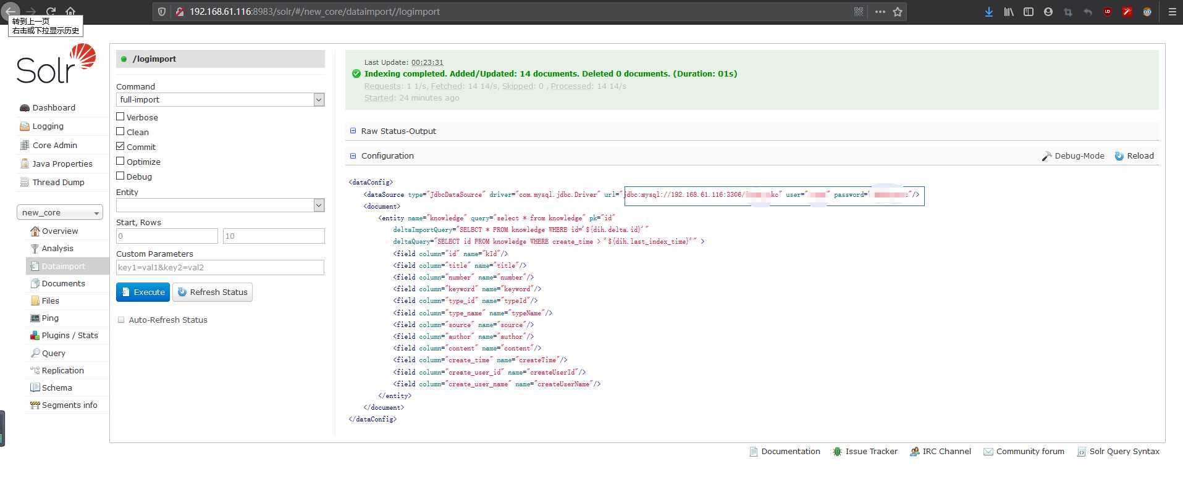Open the Entity dropdown
This screenshot has width=1183, height=485.
pos(221,205)
